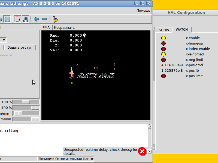Click the x-home-sw pin label
Viewport: 218px width, 163px height.
click(195, 43)
